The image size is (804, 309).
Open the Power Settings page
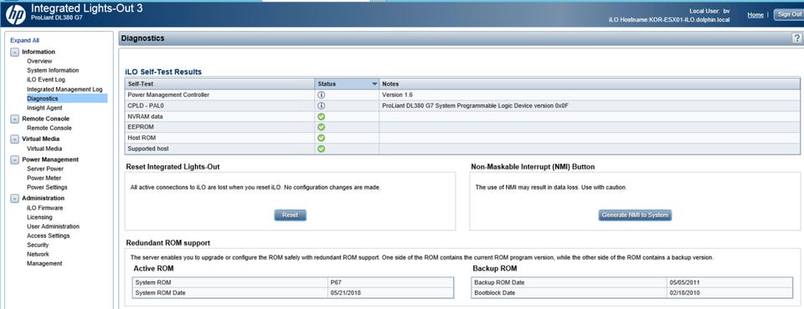[47, 187]
